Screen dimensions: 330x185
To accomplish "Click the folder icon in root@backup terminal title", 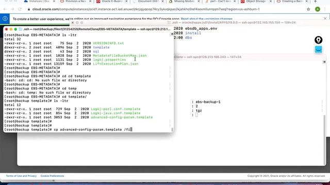I will (20, 29).
